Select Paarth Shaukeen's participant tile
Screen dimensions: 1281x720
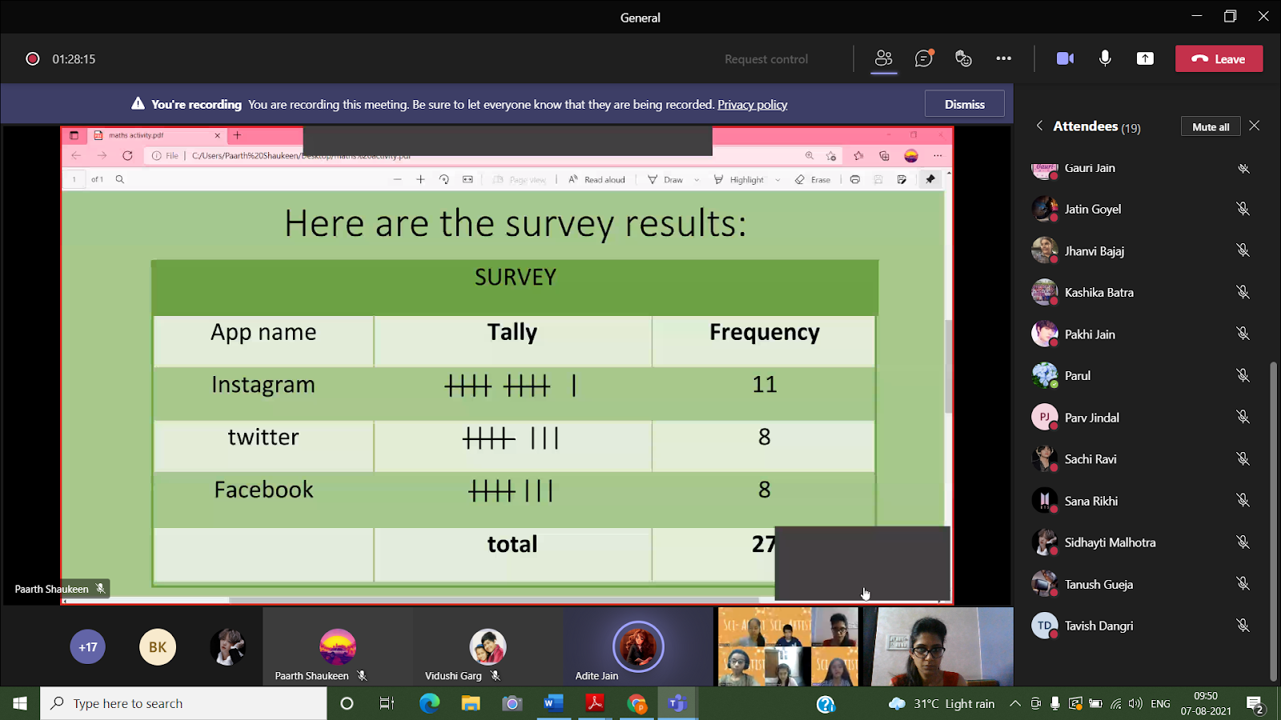coord(337,647)
